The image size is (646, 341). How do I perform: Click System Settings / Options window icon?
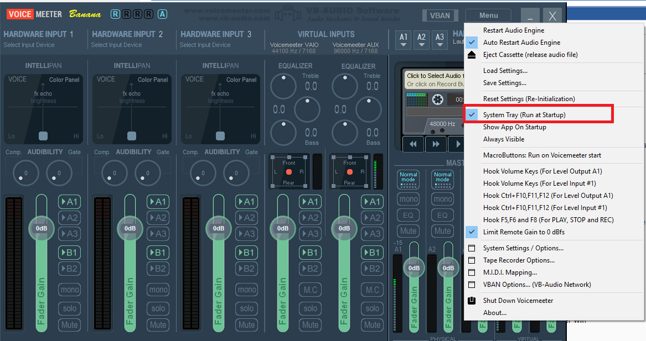point(472,248)
